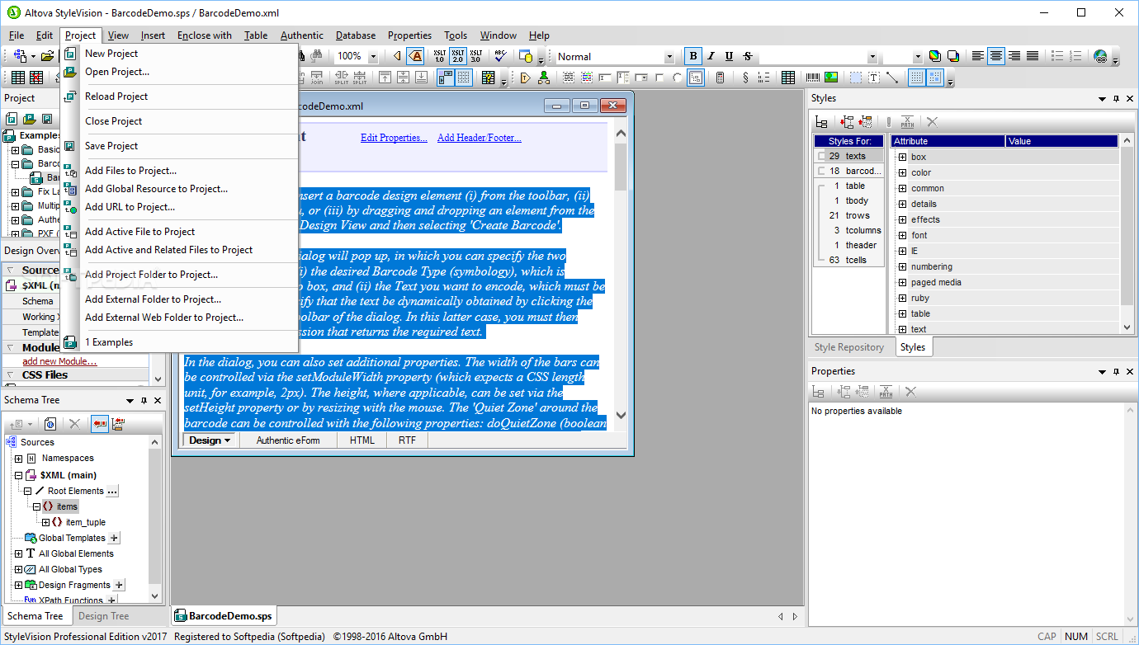The image size is (1139, 645).
Task: Toggle the highlighted A markup button
Action: [416, 56]
